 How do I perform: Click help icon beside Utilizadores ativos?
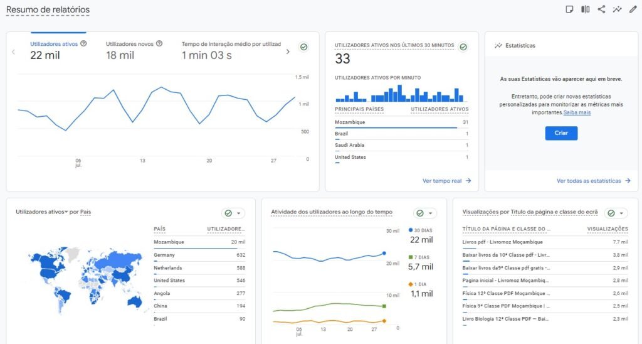[83, 44]
